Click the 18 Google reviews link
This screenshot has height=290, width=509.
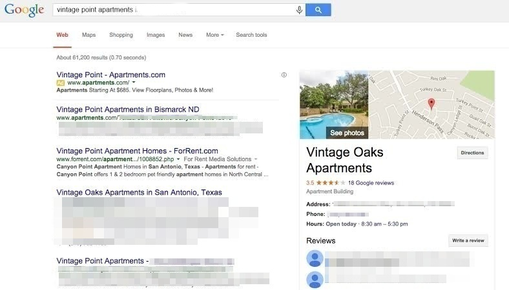pyautogui.click(x=371, y=183)
